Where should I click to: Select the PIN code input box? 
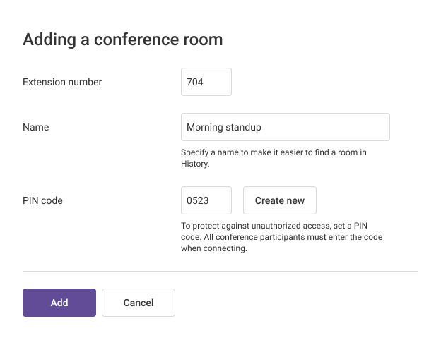point(206,200)
